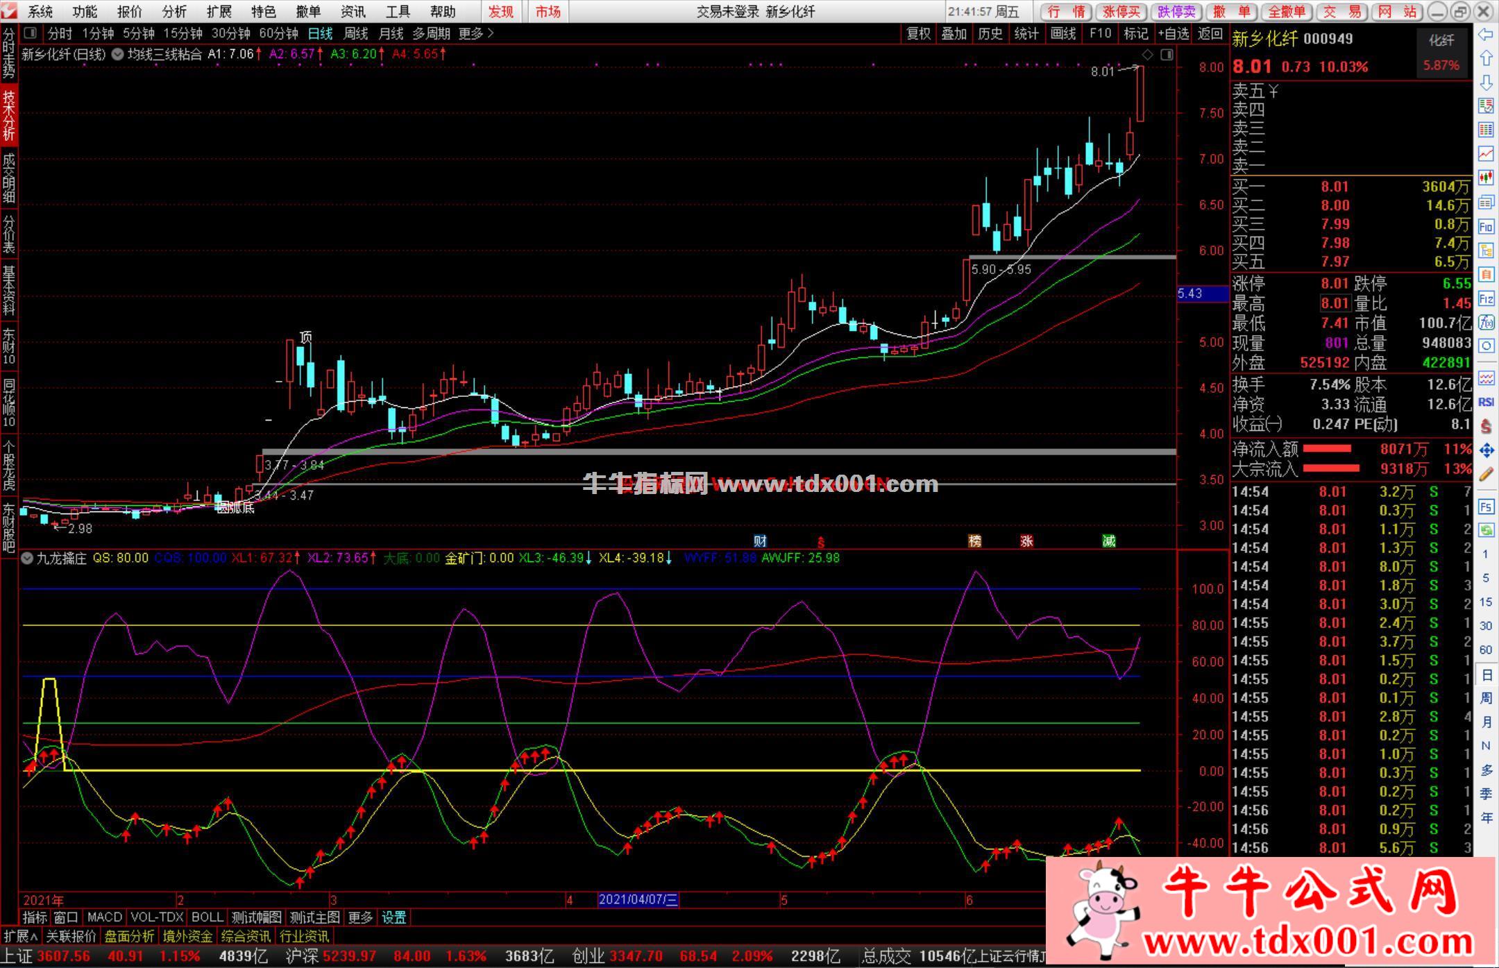Click the 榜 event marker on the chart
Image resolution: width=1499 pixels, height=968 pixels.
[x=975, y=541]
